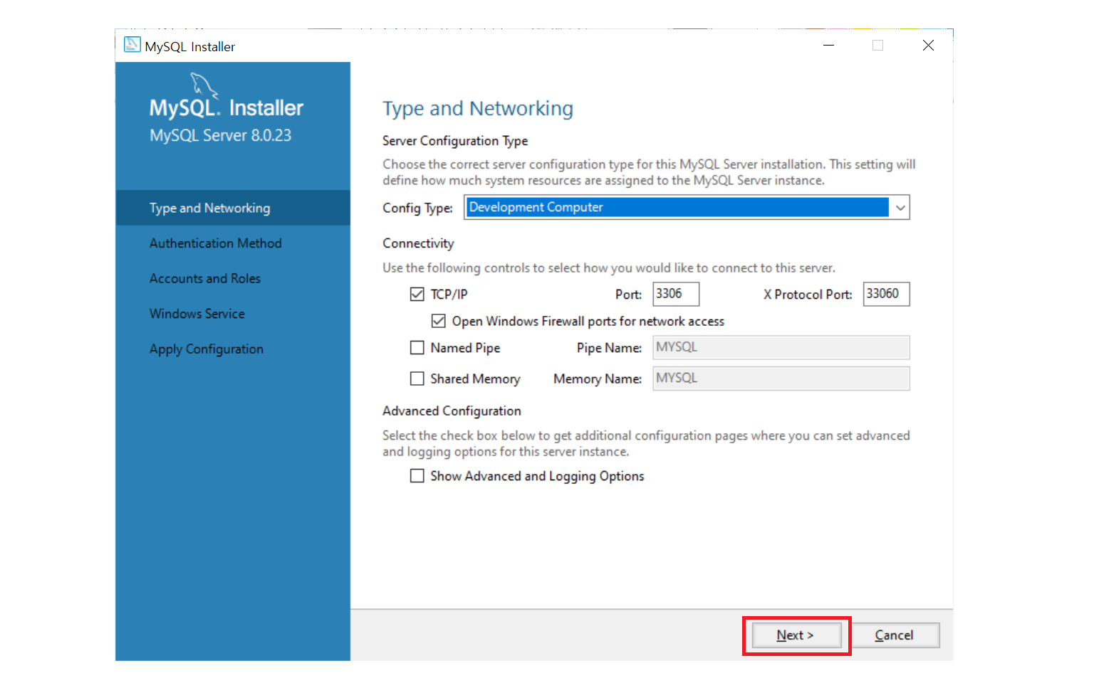Viewport: 1094px width, 683px height.
Task: Click the 'Pipe Name:' label
Action: tap(609, 348)
